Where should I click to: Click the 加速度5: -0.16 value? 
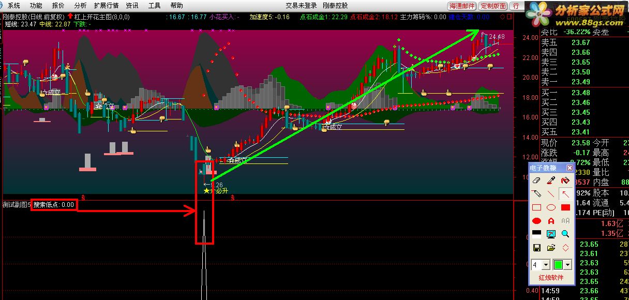(269, 17)
